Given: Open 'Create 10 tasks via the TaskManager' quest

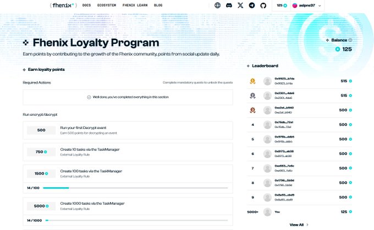Looking at the screenshot, I should click(128, 152).
